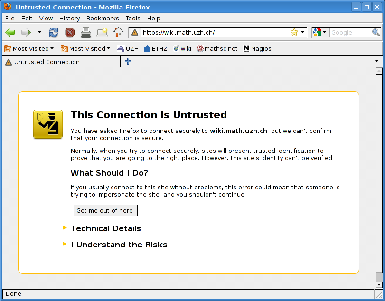Open the Nagios bookmark
The image size is (385, 301).
[x=257, y=48]
